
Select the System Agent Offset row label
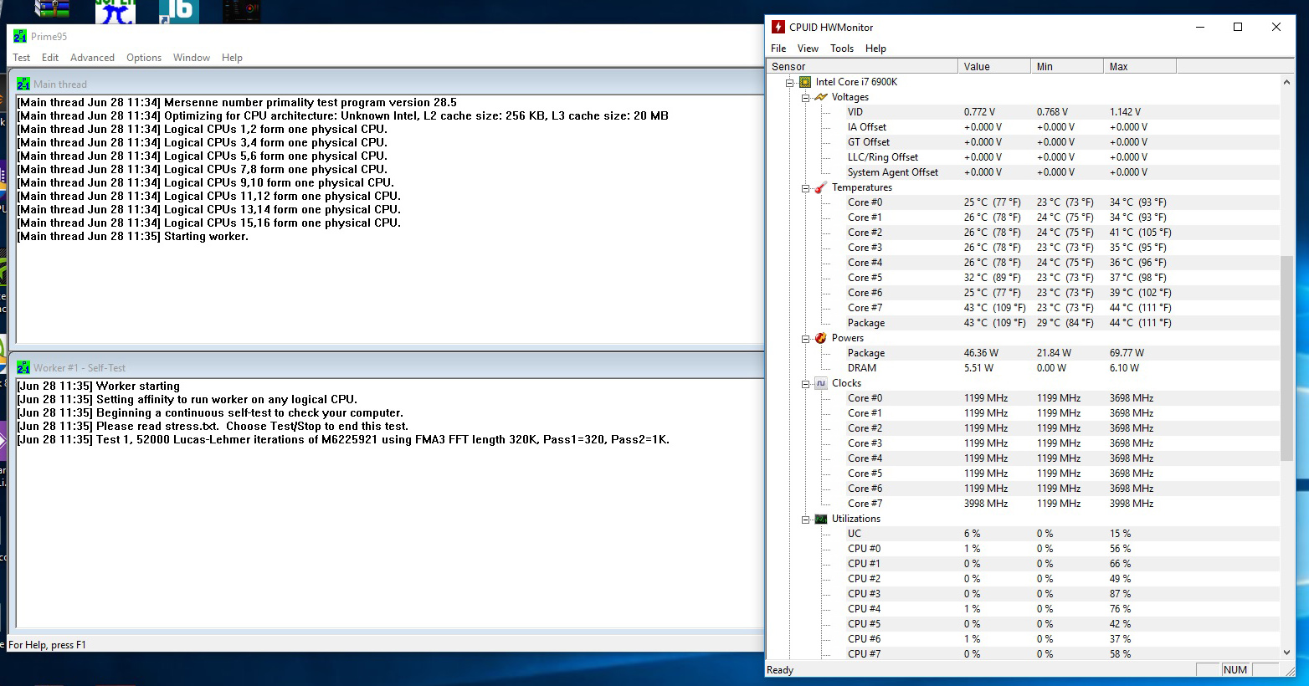pos(893,172)
